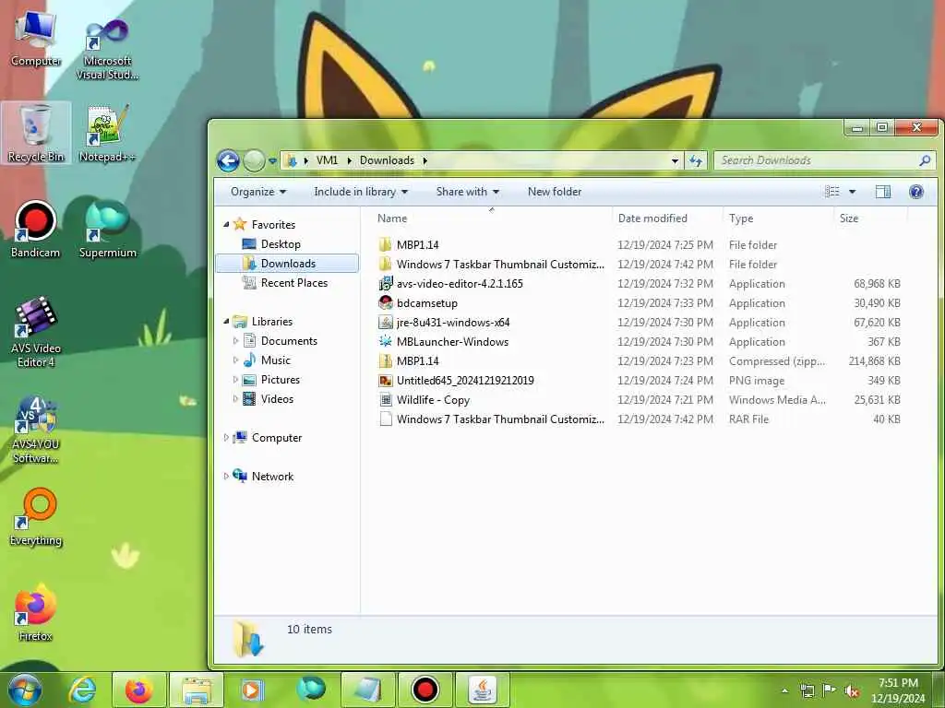945x708 pixels.
Task: Select jre-8u431-windows-x64 installer
Action: point(453,322)
